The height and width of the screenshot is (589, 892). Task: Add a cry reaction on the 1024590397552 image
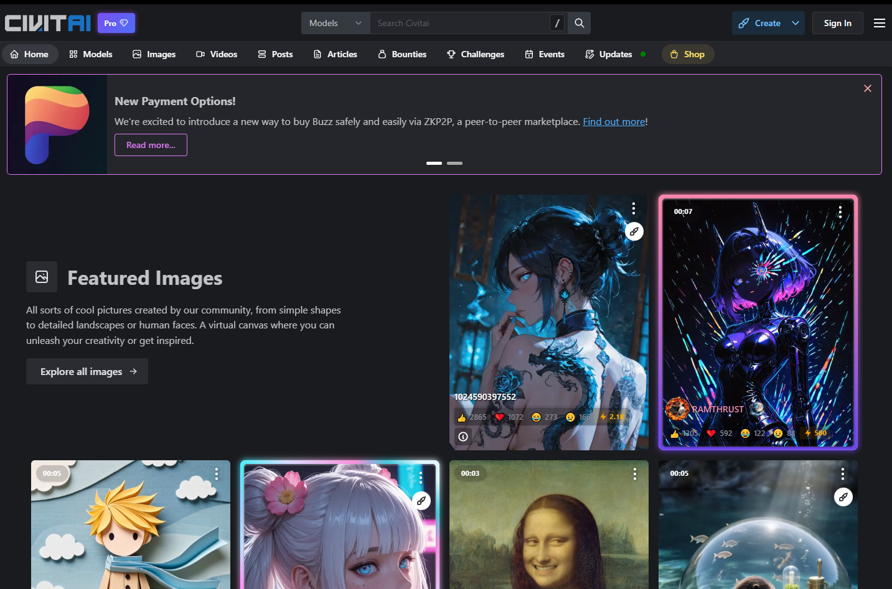click(x=579, y=417)
